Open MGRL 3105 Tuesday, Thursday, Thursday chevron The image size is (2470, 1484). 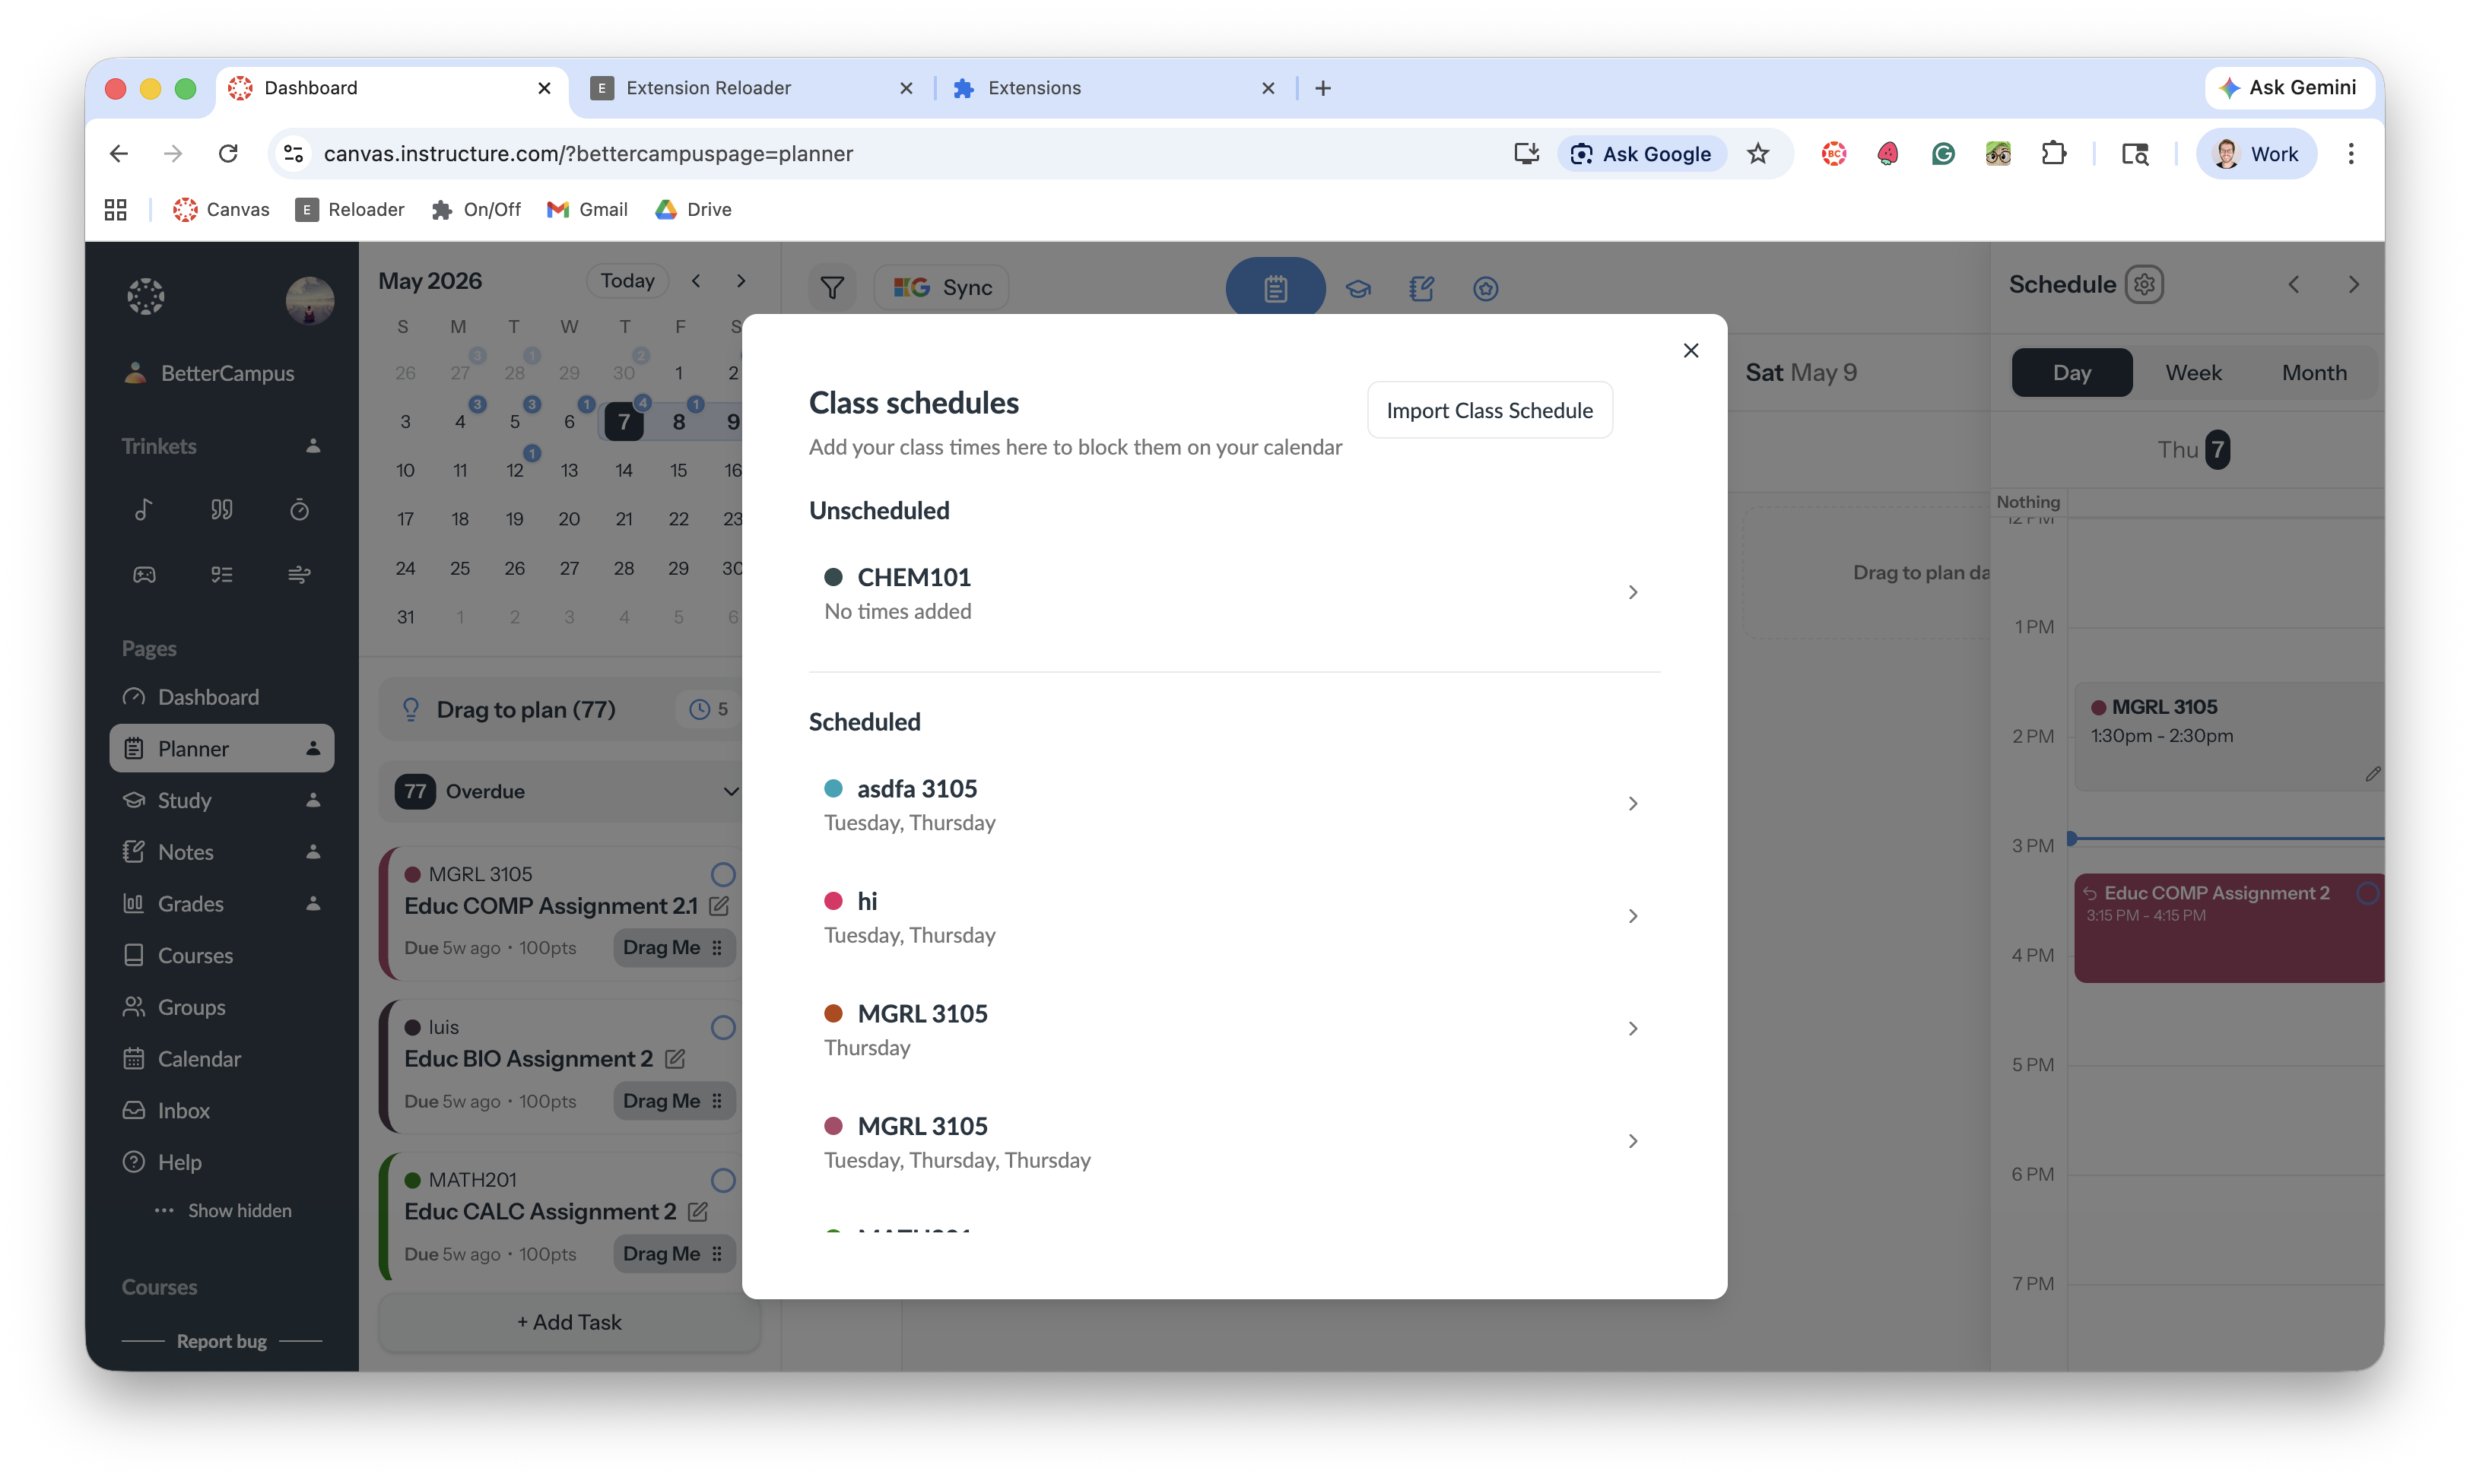point(1632,1141)
